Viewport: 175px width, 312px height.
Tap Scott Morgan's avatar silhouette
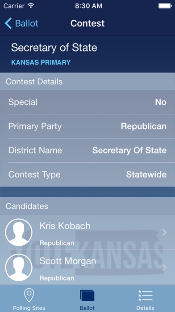[x=19, y=268]
